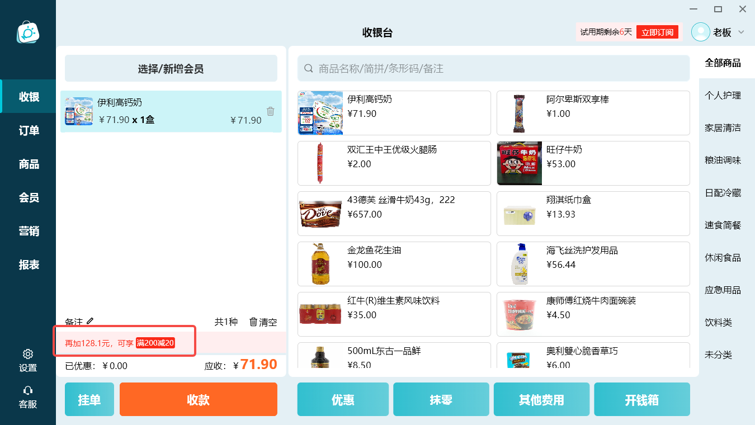The width and height of the screenshot is (755, 425).
Task: Click the shopping bag app logo
Action: [28, 32]
